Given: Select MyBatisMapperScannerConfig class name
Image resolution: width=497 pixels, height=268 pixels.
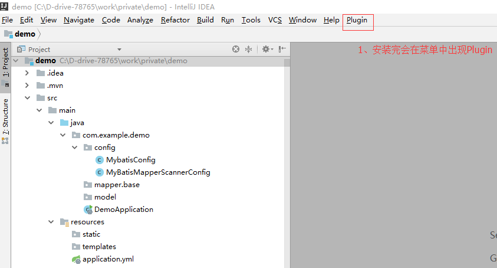Looking at the screenshot, I should point(158,172).
